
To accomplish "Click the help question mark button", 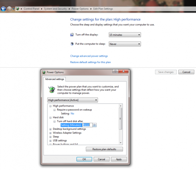I will tap(115, 71).
